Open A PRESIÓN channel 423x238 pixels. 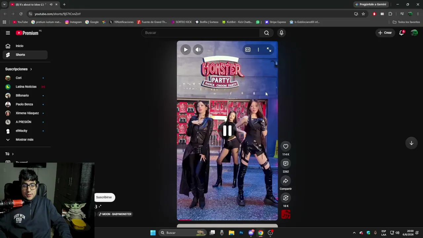[25, 122]
